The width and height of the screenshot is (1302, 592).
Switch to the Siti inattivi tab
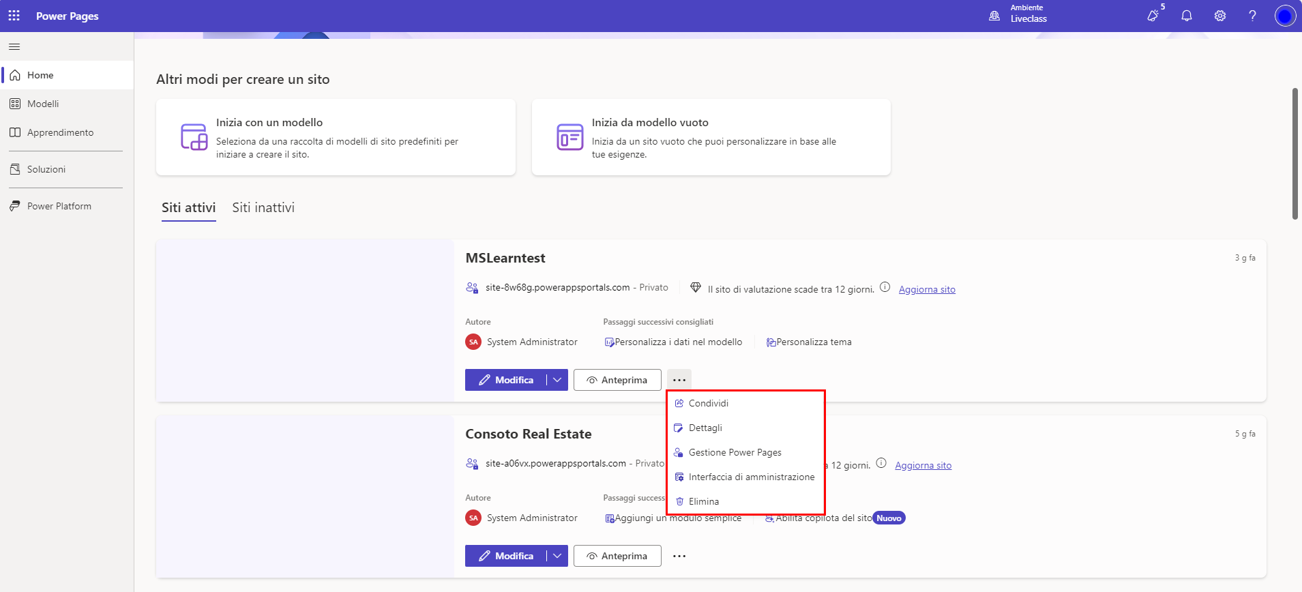click(x=263, y=208)
